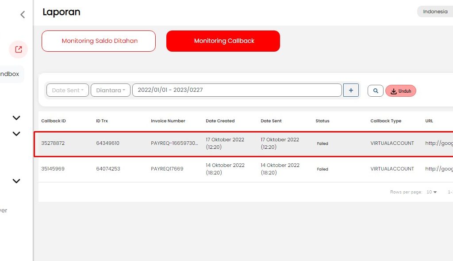Screen dimensions: 453x261
Task: Select the Monitoring Callback tab
Action: pos(223,41)
